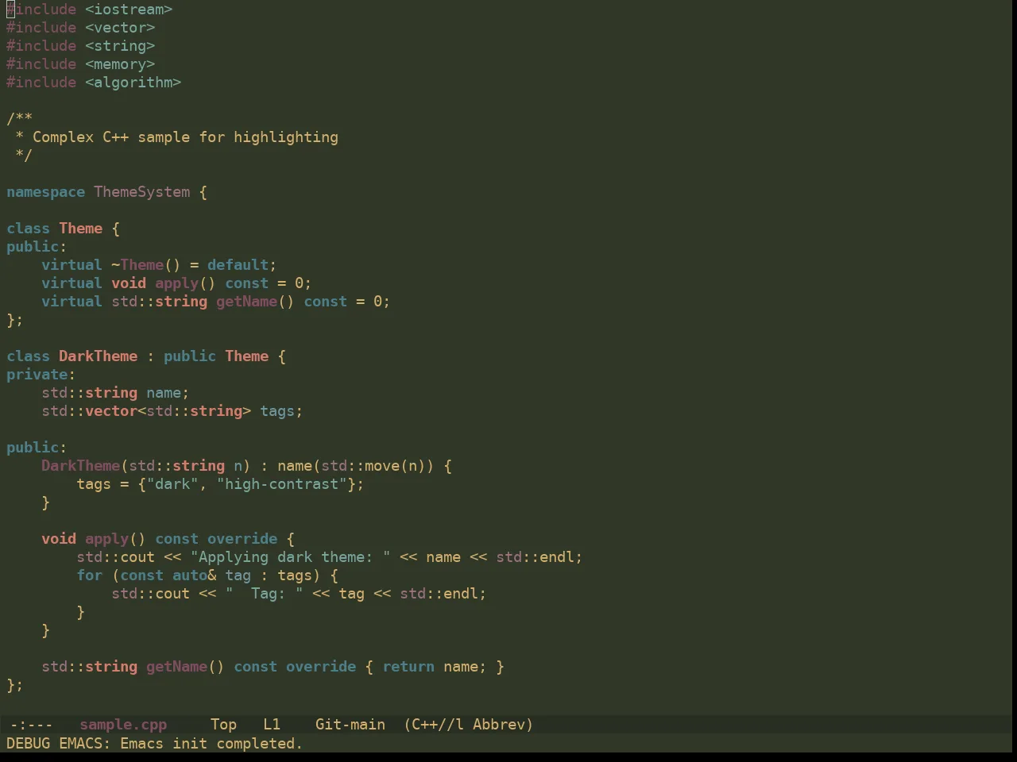Click on <string> in the include line
This screenshot has width=1017, height=762.
120,46
